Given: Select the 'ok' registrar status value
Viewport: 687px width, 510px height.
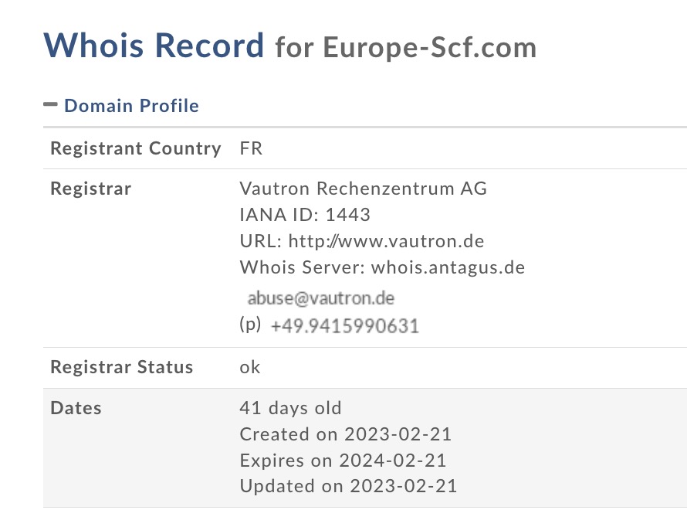Looking at the screenshot, I should [250, 367].
